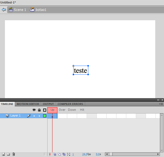Open the Compiler Errors tab
Image resolution: width=164 pixels, height=157 pixels.
point(70,104)
